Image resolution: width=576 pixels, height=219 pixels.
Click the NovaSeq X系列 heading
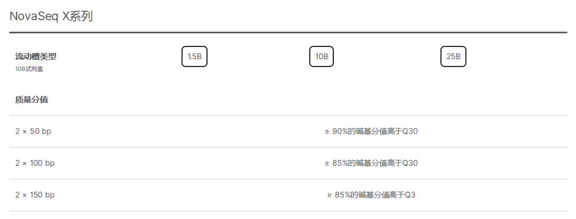pos(51,17)
